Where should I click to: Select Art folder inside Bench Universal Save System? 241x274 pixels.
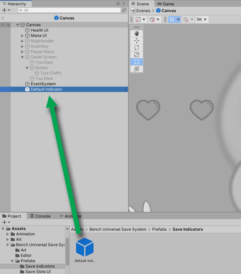coord(21,250)
